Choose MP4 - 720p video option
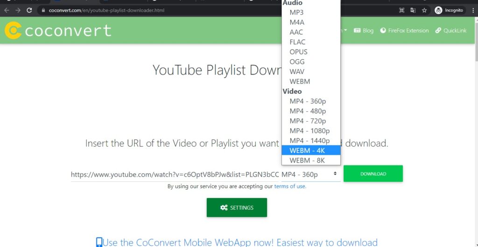 click(x=311, y=121)
